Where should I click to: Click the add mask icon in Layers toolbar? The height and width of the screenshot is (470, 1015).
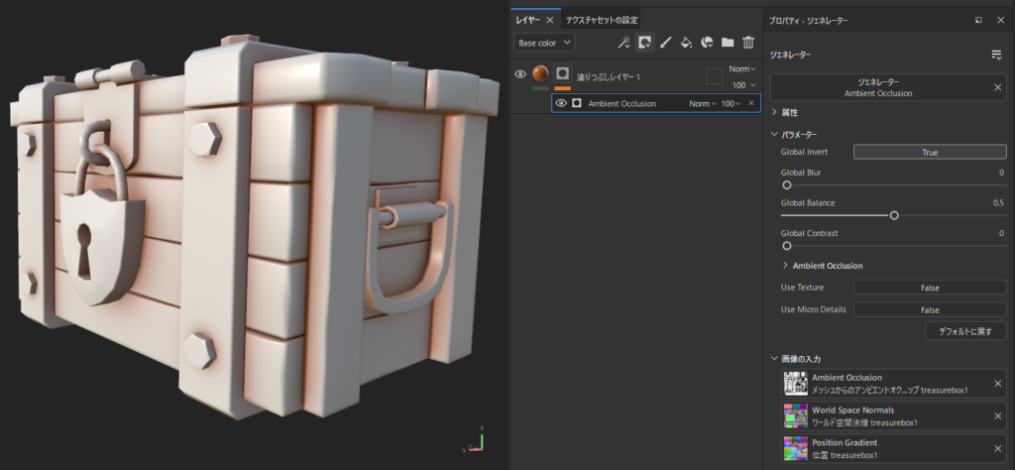644,43
